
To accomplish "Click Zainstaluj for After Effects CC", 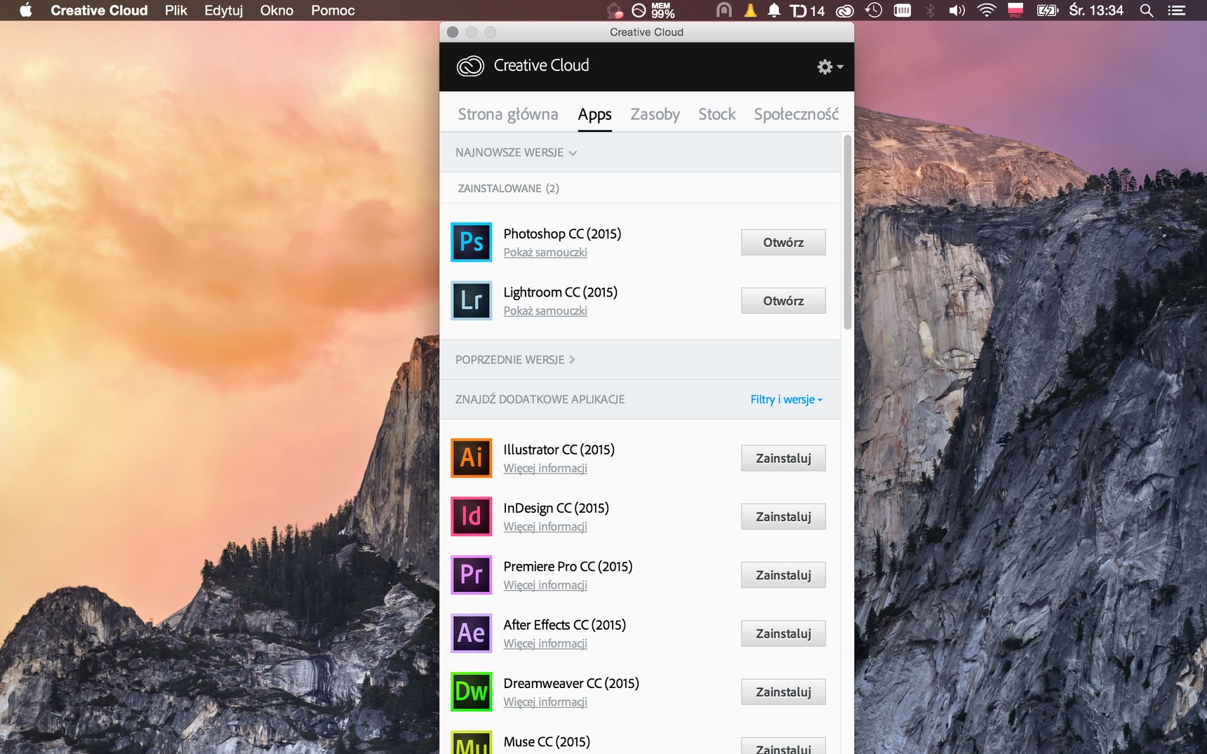I will click(x=783, y=634).
